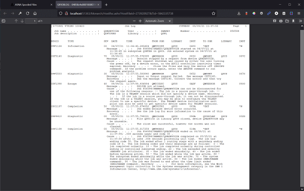
Task: Close the QPJOBLOG tab
Action: [98, 5]
